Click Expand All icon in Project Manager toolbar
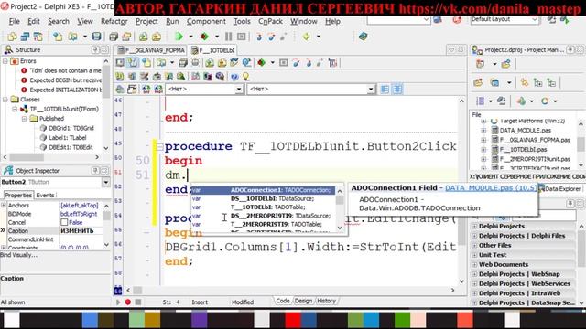The image size is (586, 329). 537,82
